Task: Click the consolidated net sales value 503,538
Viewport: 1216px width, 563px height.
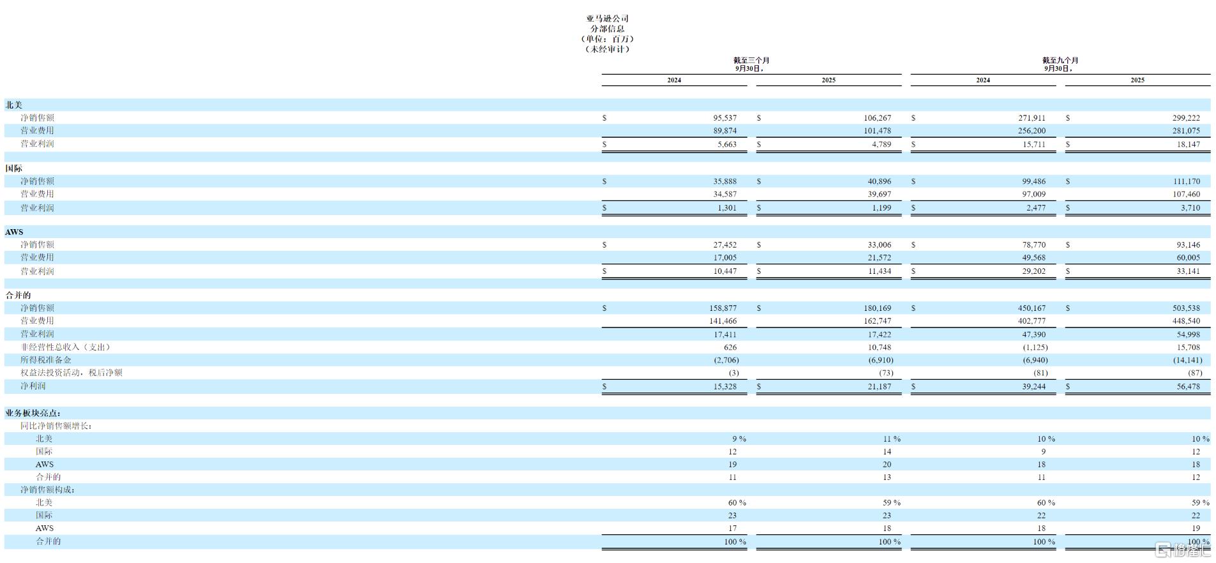Action: point(1186,308)
